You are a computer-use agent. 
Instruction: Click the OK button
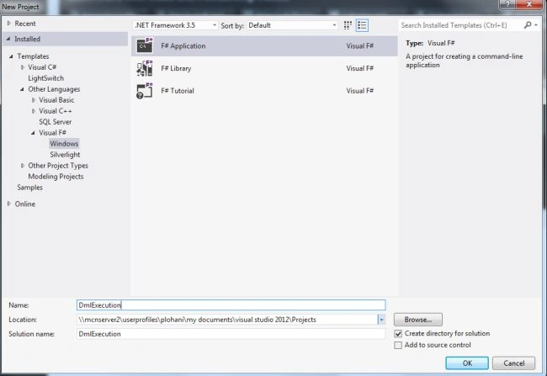coord(467,363)
